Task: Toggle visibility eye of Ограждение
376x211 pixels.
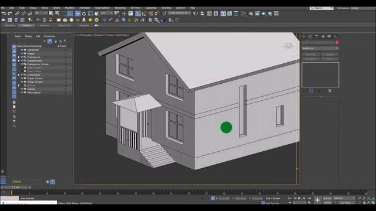Action: pos(22,57)
